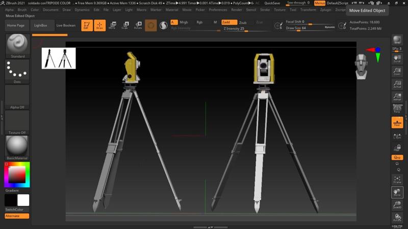Screen dimensions: 408x229
Task: Open the Dots stroke picker
Action: click(17, 71)
